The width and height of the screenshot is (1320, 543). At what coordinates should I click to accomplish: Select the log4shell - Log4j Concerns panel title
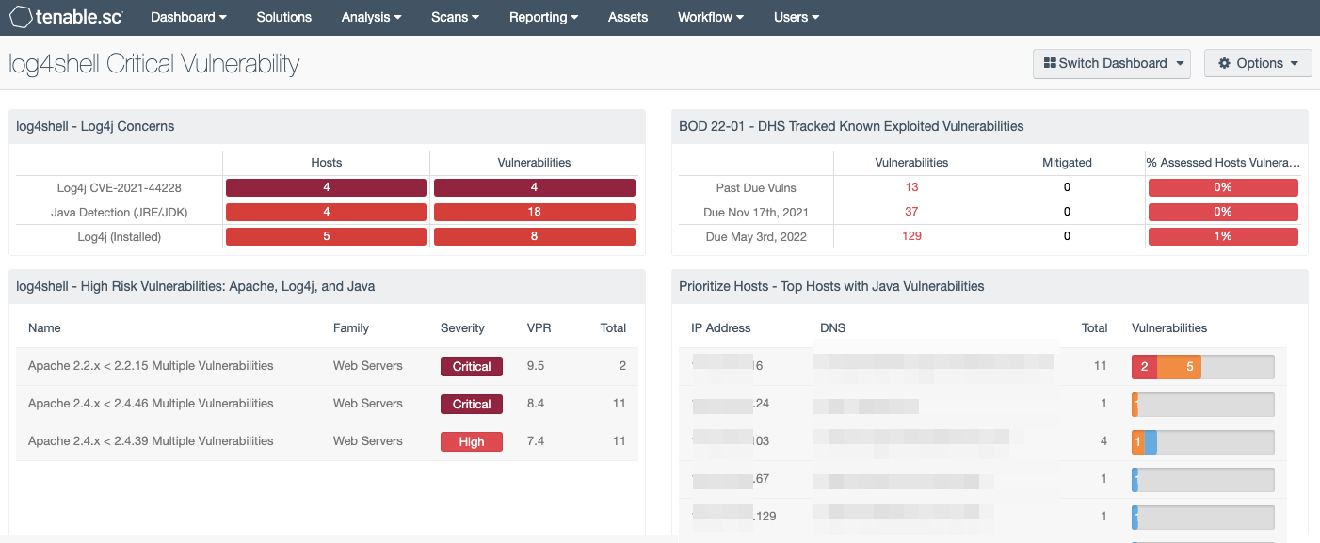(x=95, y=126)
